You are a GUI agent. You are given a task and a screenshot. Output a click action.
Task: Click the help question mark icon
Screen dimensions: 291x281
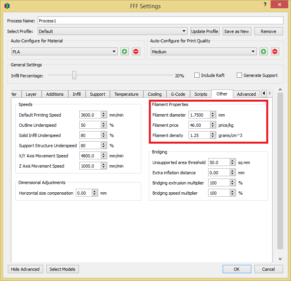point(265,4)
